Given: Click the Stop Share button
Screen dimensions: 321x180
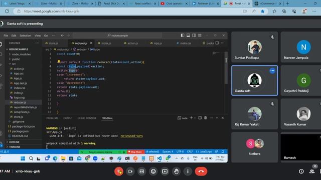Looking at the screenshot, I should [x=135, y=151].
